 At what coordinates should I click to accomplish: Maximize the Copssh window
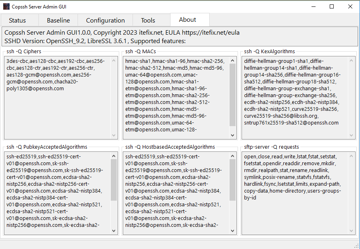(x=332, y=6)
